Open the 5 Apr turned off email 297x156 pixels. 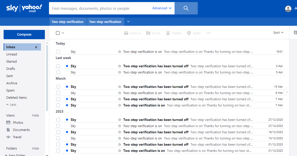click(x=169, y=66)
